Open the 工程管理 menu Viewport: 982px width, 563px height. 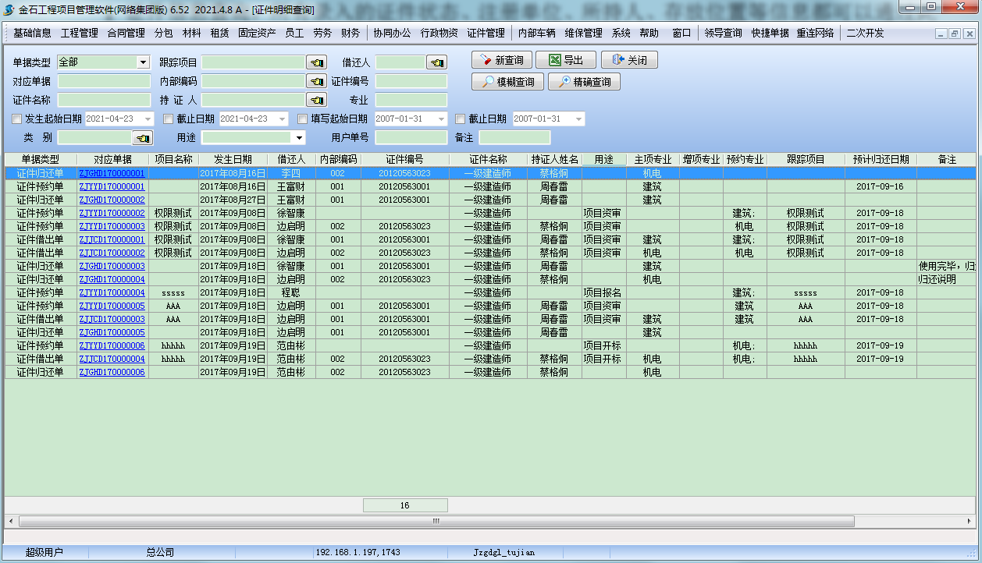pos(79,34)
